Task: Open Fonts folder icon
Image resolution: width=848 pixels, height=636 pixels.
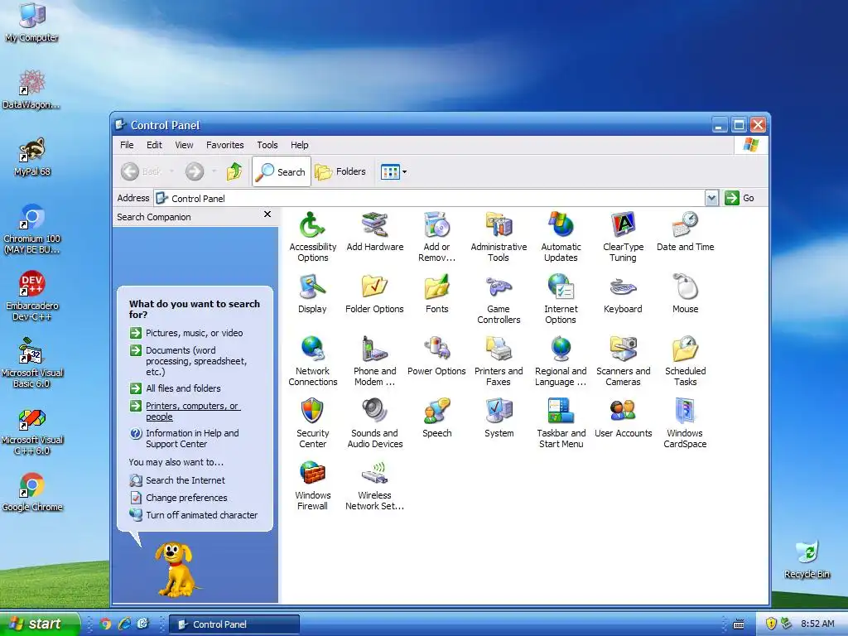Action: (x=437, y=294)
